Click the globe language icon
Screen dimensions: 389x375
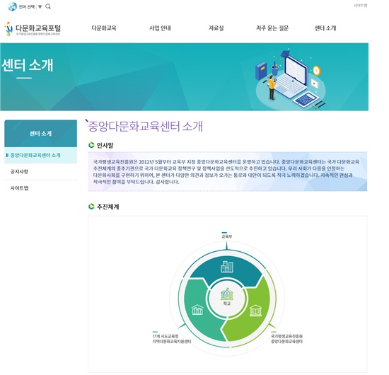pos(13,6)
